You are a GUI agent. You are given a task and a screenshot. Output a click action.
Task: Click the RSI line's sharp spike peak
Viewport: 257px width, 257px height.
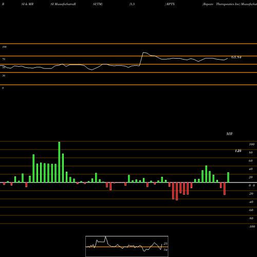pyautogui.click(x=143, y=52)
